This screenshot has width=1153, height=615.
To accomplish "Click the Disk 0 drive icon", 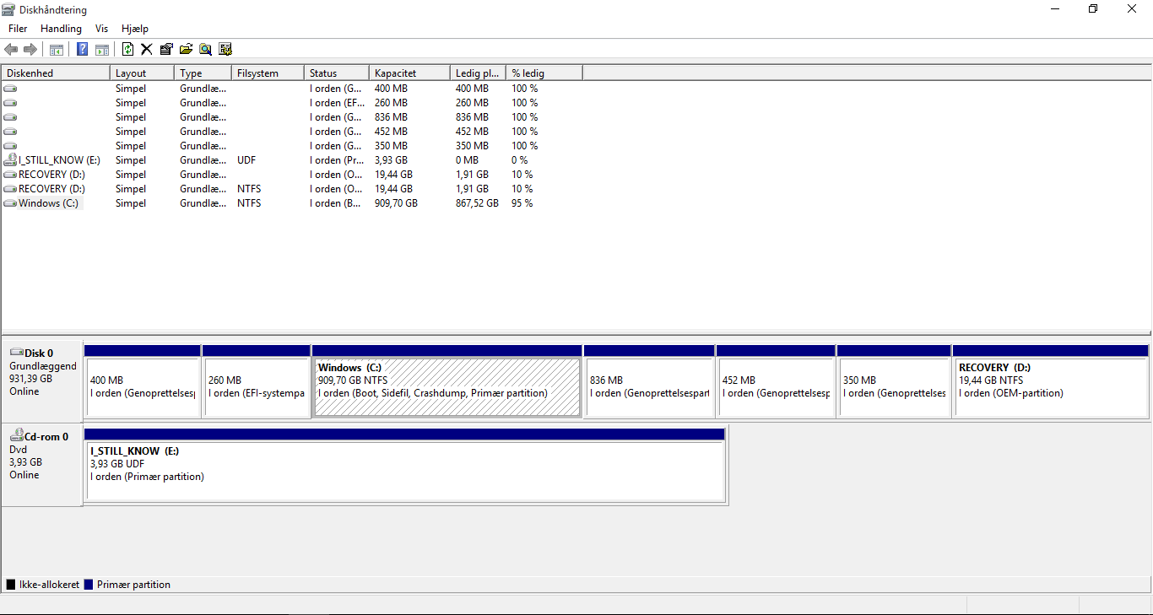I will (16, 353).
